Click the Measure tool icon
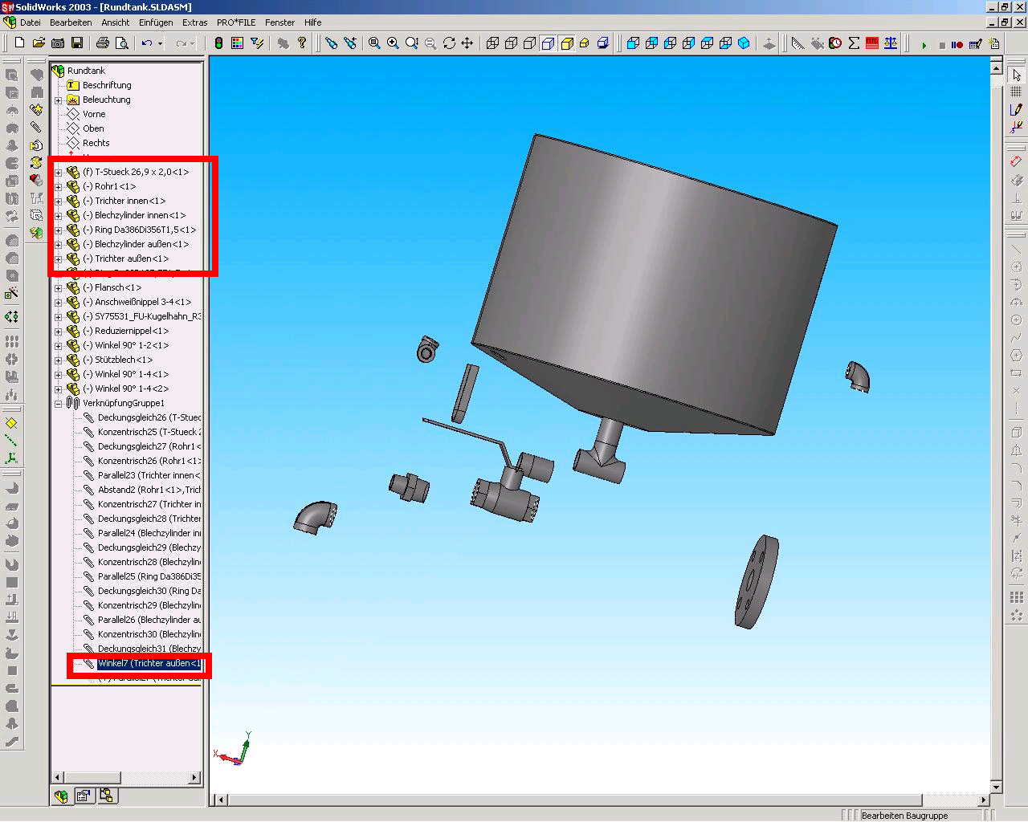 tap(798, 43)
